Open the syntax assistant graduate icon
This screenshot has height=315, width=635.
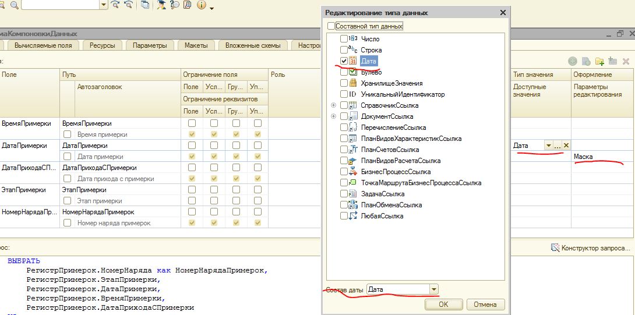pos(161,5)
